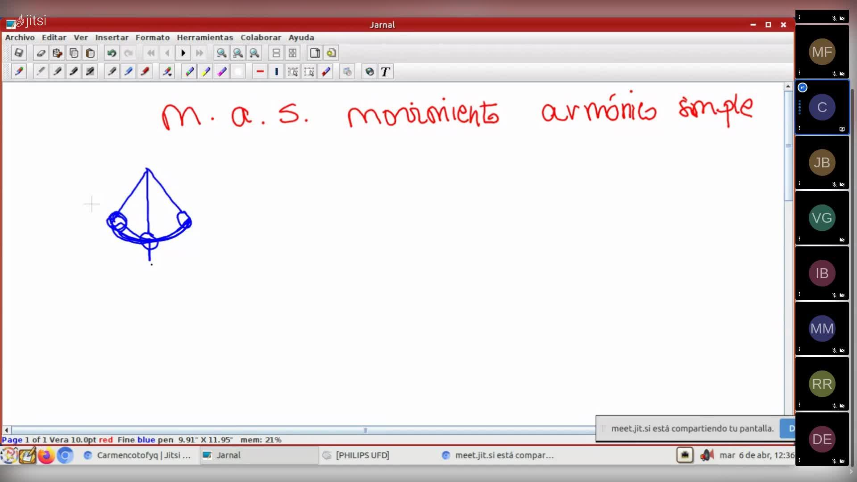This screenshot has height=482, width=857.
Task: Switch to Carmencotofyq Jitsi taskbar window
Action: tap(138, 455)
